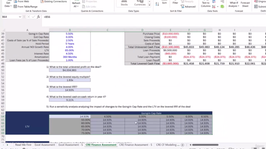The width and height of the screenshot is (266, 149).
Task: Click unlevered profit cell $4,004,983
Action: pos(70,70)
